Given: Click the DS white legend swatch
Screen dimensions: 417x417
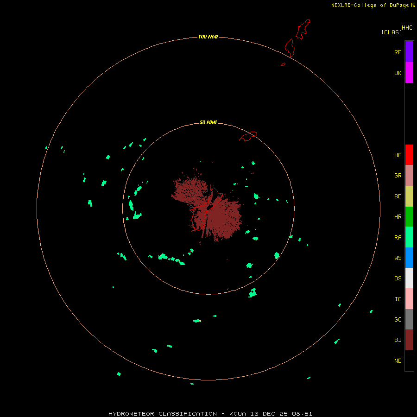Looking at the screenshot, I should click(x=409, y=278).
